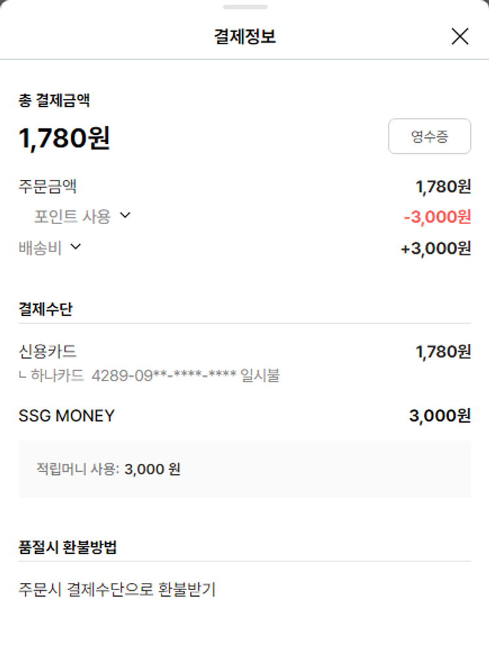Click the drag handle bar at top
Viewport: 489px width, 667px height.
tap(244, 7)
